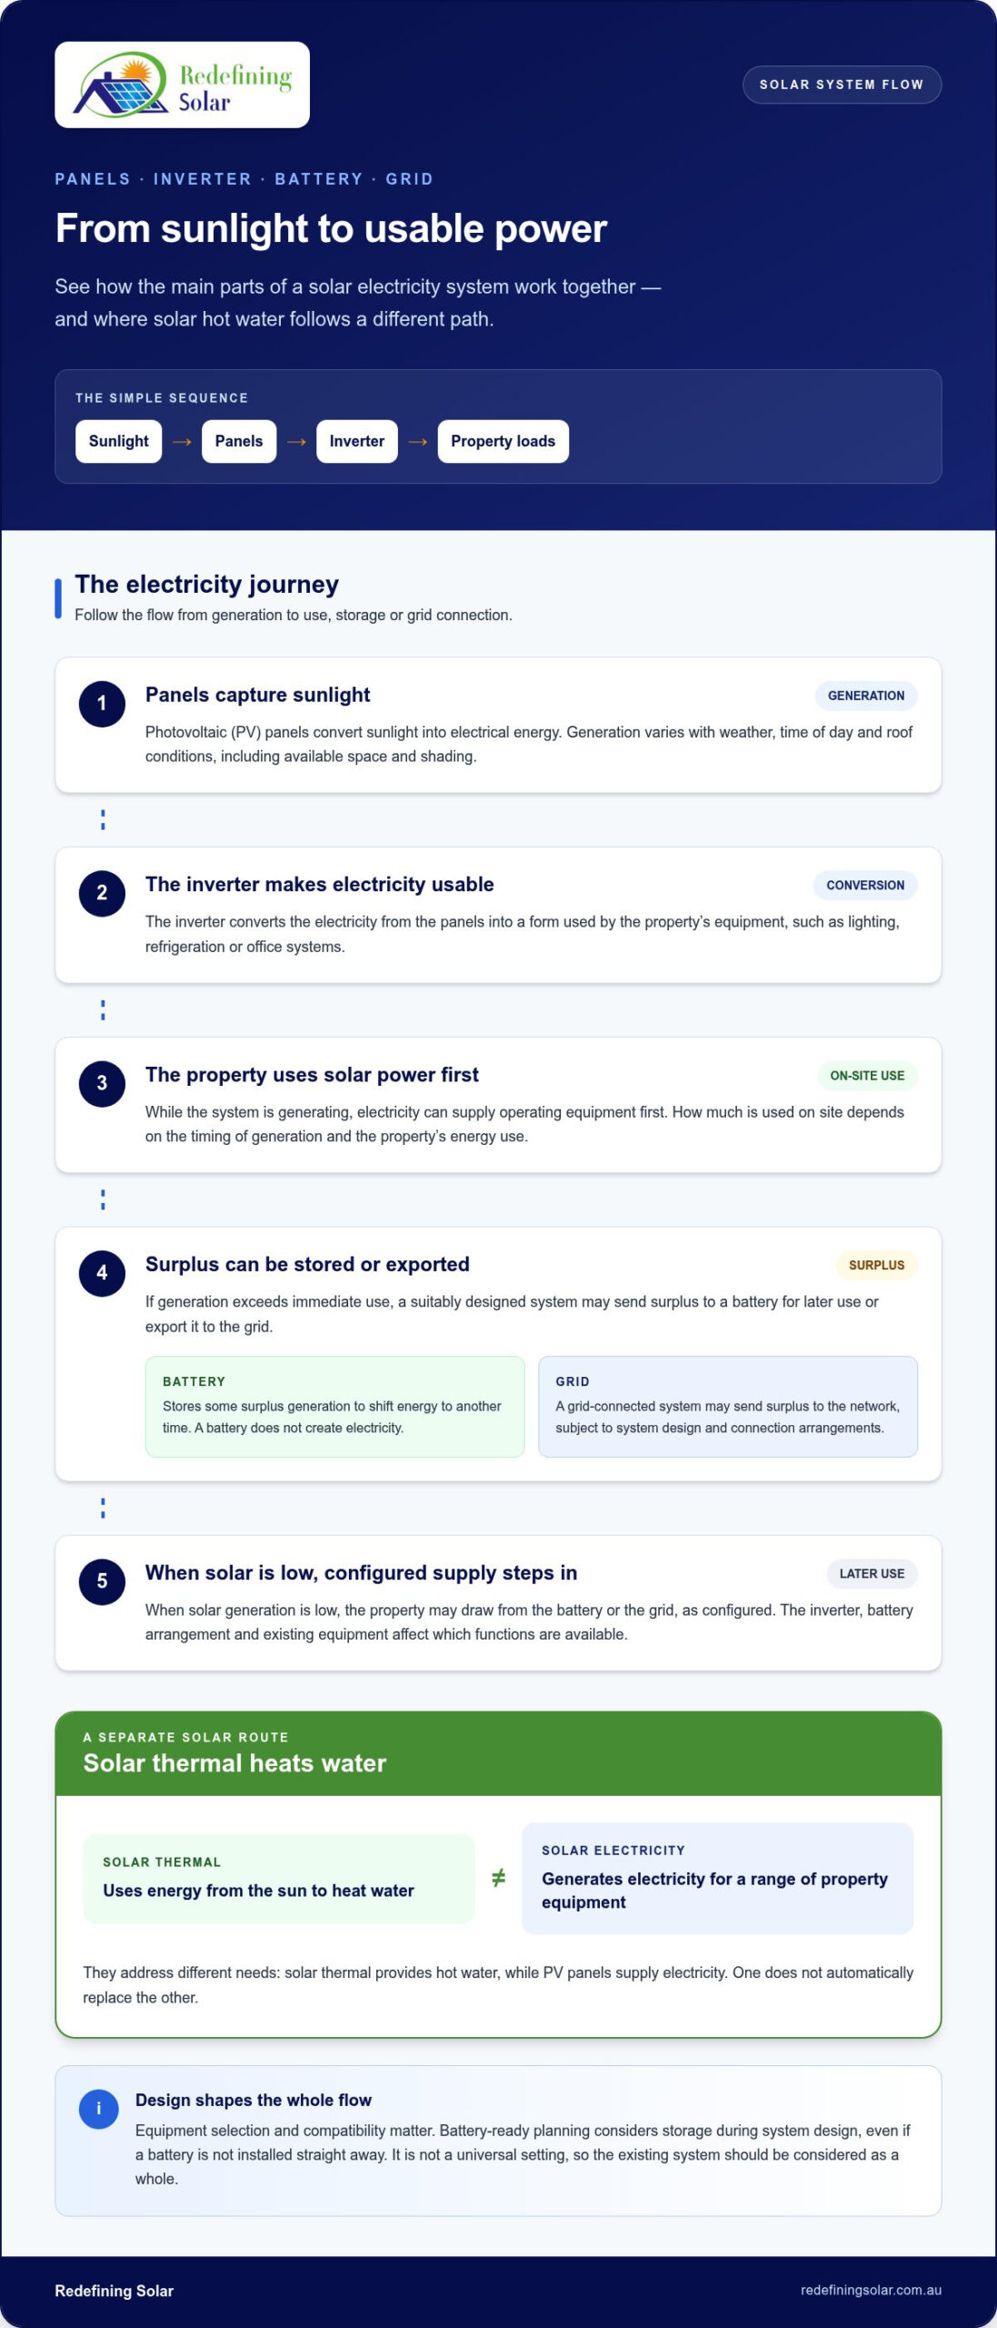The image size is (997, 2328).
Task: Select the step 2 number circle
Action: [x=102, y=894]
